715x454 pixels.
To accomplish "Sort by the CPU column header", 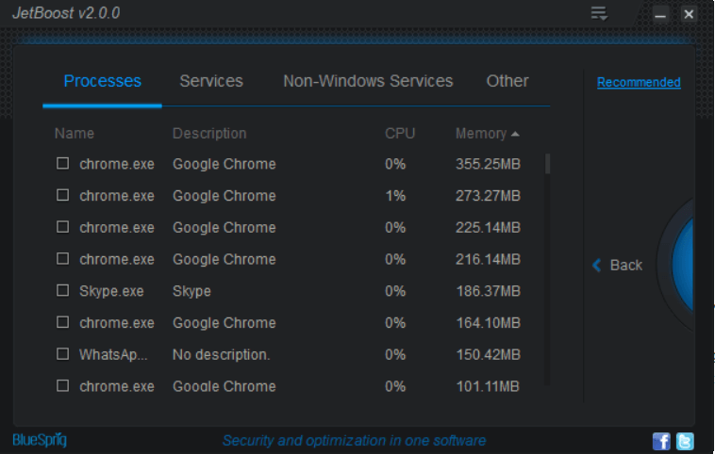I will tap(400, 134).
